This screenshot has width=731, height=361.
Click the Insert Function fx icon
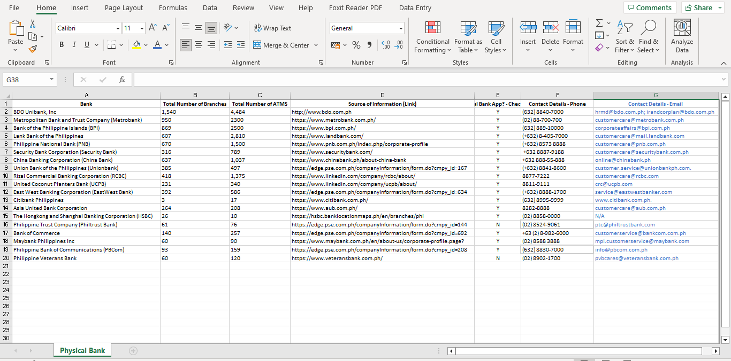122,80
